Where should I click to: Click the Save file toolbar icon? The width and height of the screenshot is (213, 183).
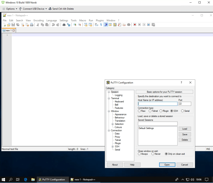13,25
